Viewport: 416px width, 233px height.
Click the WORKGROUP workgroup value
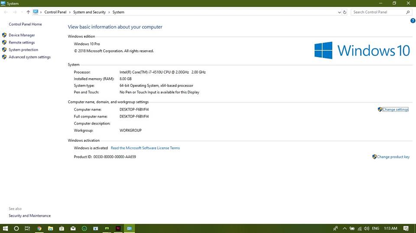[x=130, y=130]
